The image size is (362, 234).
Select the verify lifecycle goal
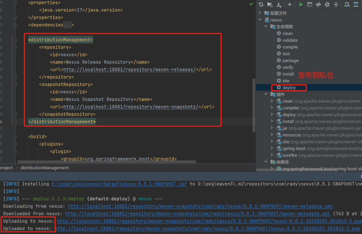pos(288,67)
